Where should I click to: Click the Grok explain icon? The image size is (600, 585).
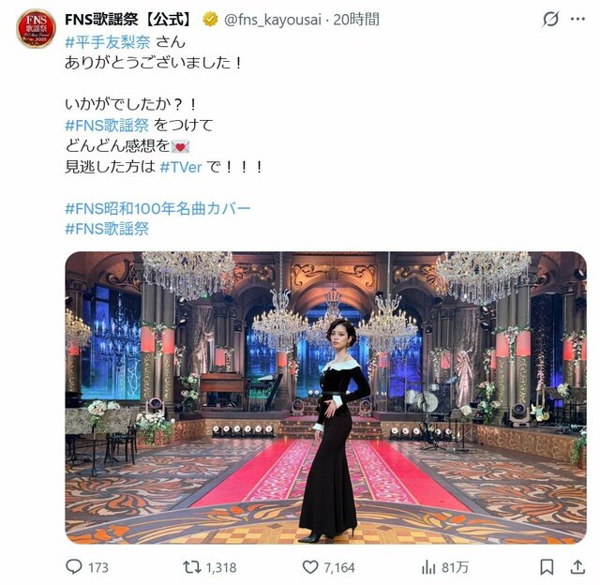pyautogui.click(x=550, y=19)
